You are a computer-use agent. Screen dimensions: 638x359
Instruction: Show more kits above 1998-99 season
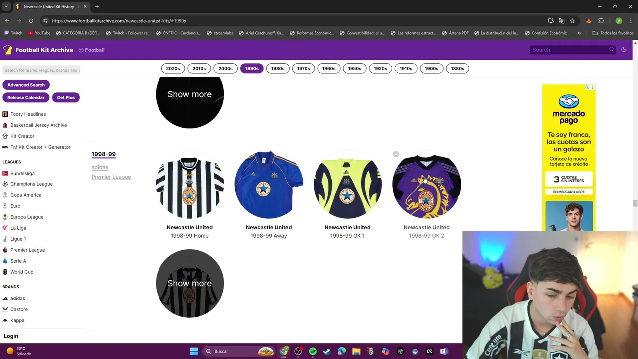coord(190,94)
